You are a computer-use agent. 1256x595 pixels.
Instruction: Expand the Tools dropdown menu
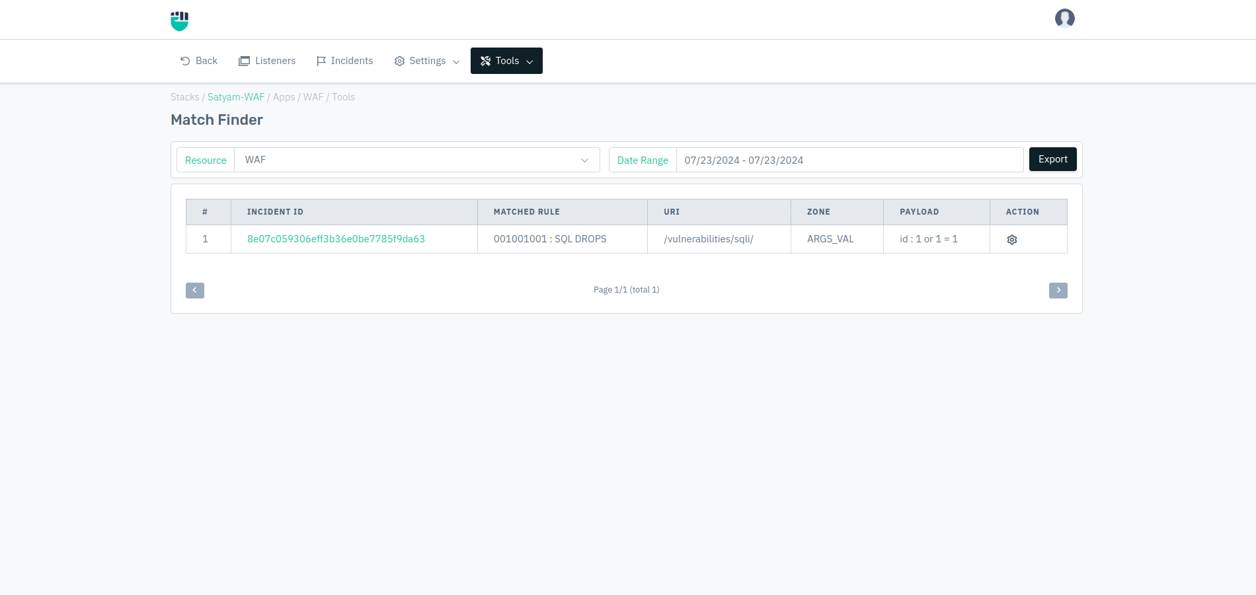pos(506,61)
